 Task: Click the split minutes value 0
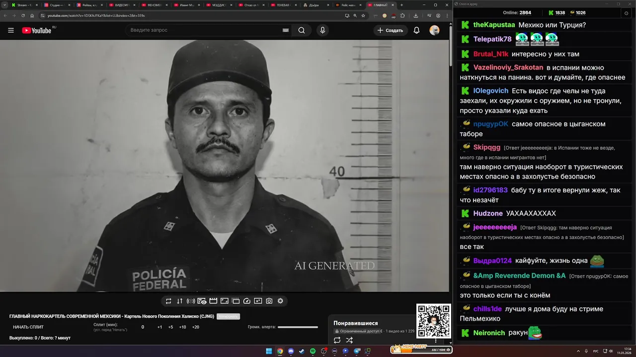point(143,327)
